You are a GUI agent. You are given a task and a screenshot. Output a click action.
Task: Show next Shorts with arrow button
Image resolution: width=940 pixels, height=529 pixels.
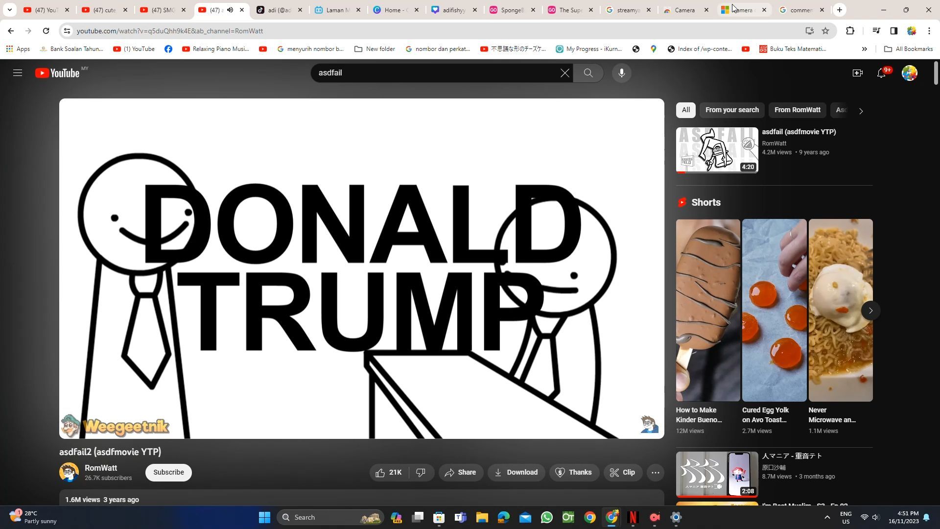coord(870,311)
